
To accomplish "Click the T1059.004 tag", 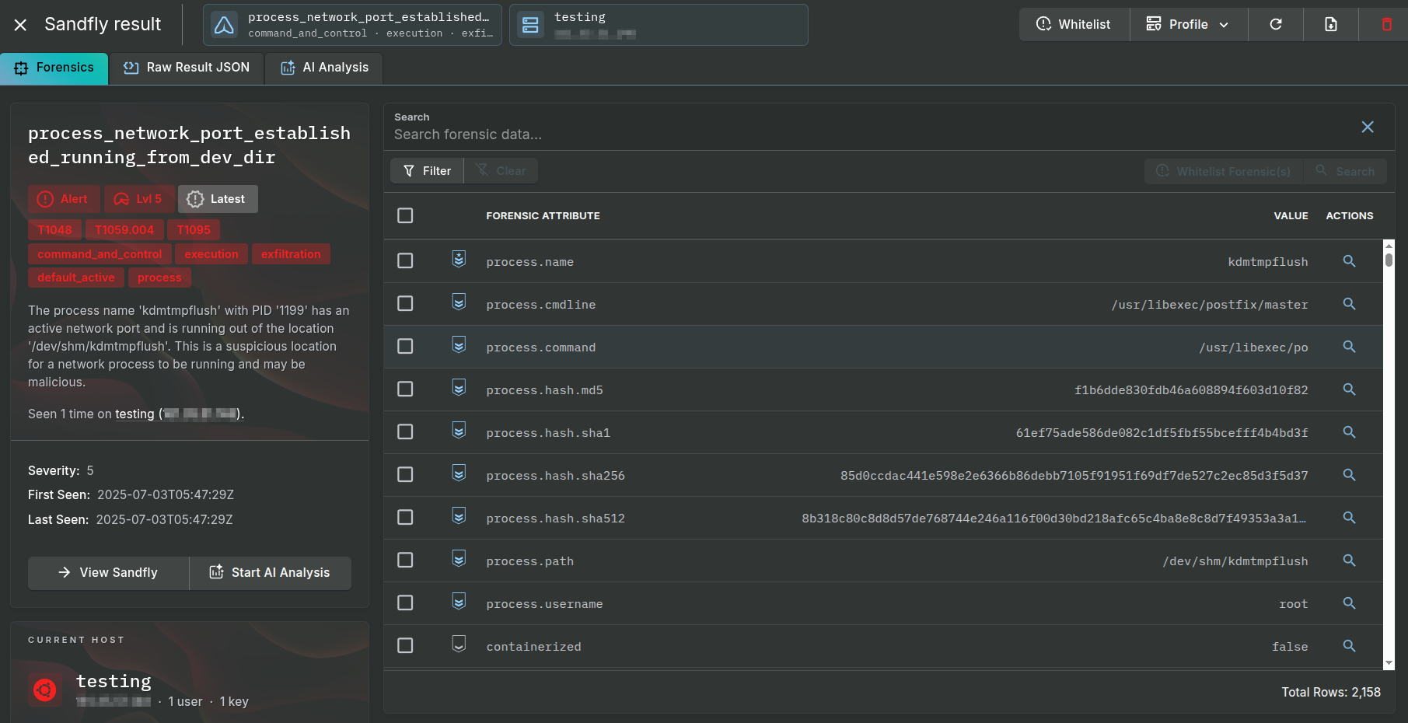I will coord(124,230).
